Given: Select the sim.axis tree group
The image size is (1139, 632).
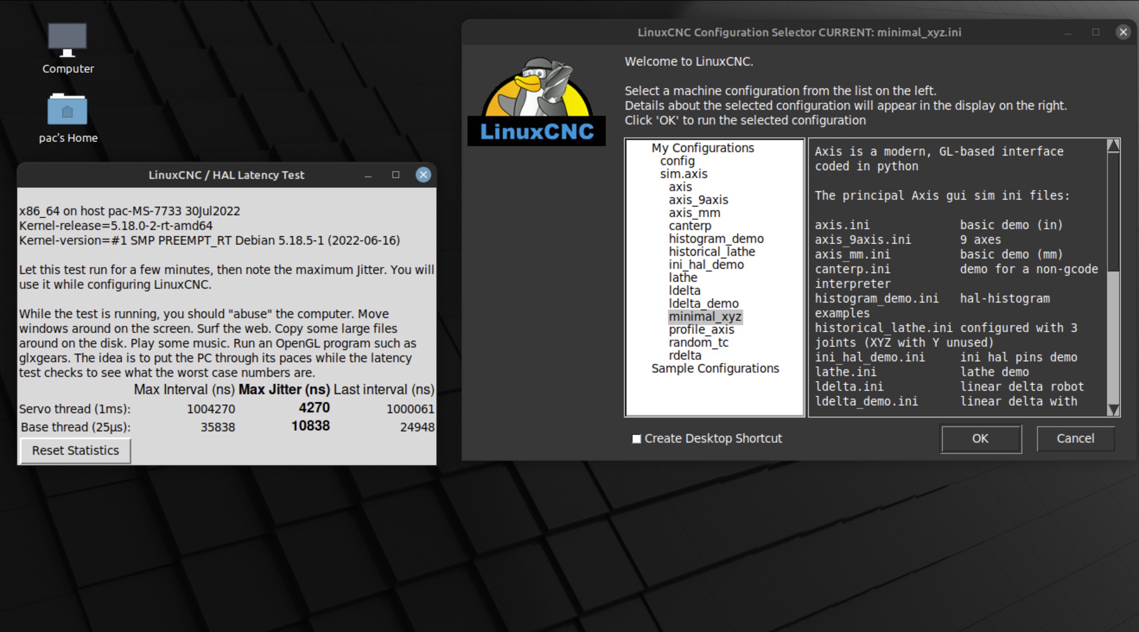Looking at the screenshot, I should point(684,174).
